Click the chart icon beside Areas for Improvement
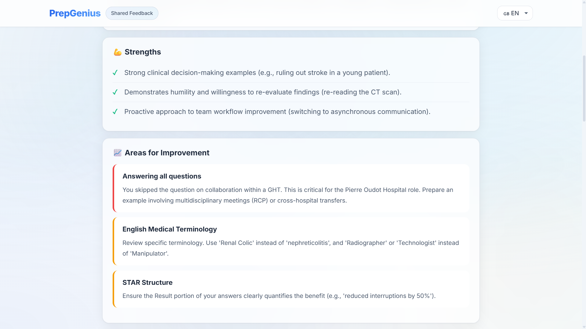This screenshot has width=586, height=329. pos(118,153)
